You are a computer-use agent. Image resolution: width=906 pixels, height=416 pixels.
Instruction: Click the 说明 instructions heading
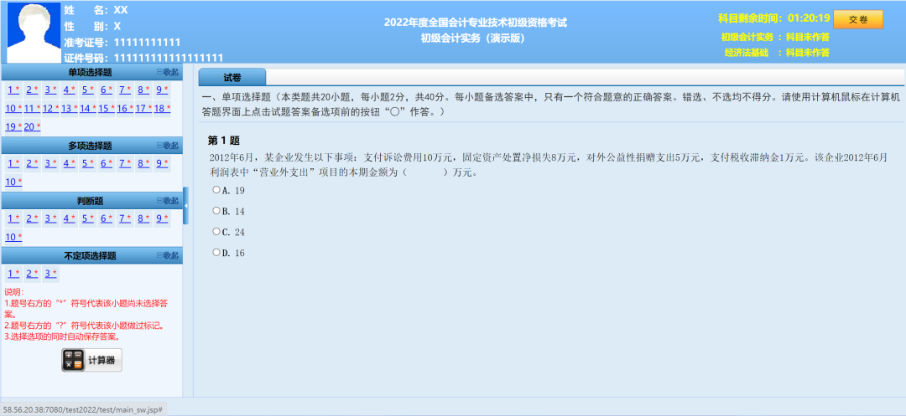click(13, 292)
